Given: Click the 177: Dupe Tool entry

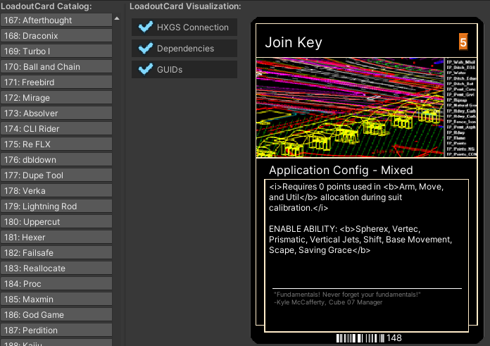Looking at the screenshot, I should 56,175.
